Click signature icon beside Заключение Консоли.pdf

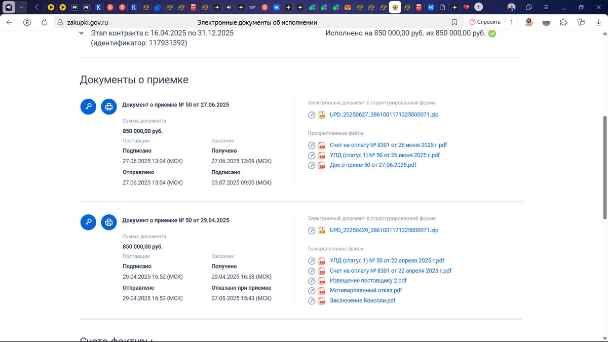point(312,301)
